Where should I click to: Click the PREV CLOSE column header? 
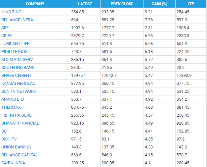pos(122,4)
